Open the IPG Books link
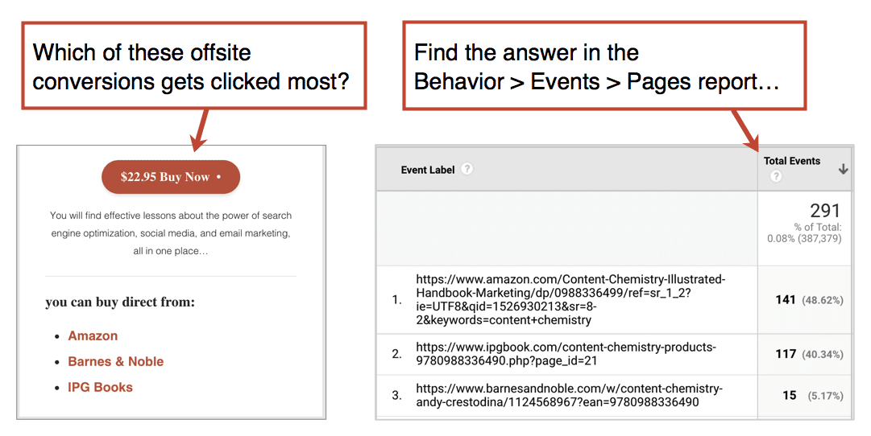Viewport: 871px width, 436px height. tap(100, 387)
